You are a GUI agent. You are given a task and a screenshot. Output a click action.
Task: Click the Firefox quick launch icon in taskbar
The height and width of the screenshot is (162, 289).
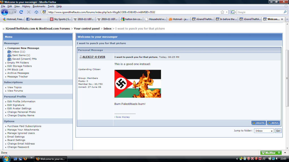click(x=25, y=159)
